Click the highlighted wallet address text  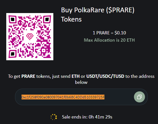(63, 97)
